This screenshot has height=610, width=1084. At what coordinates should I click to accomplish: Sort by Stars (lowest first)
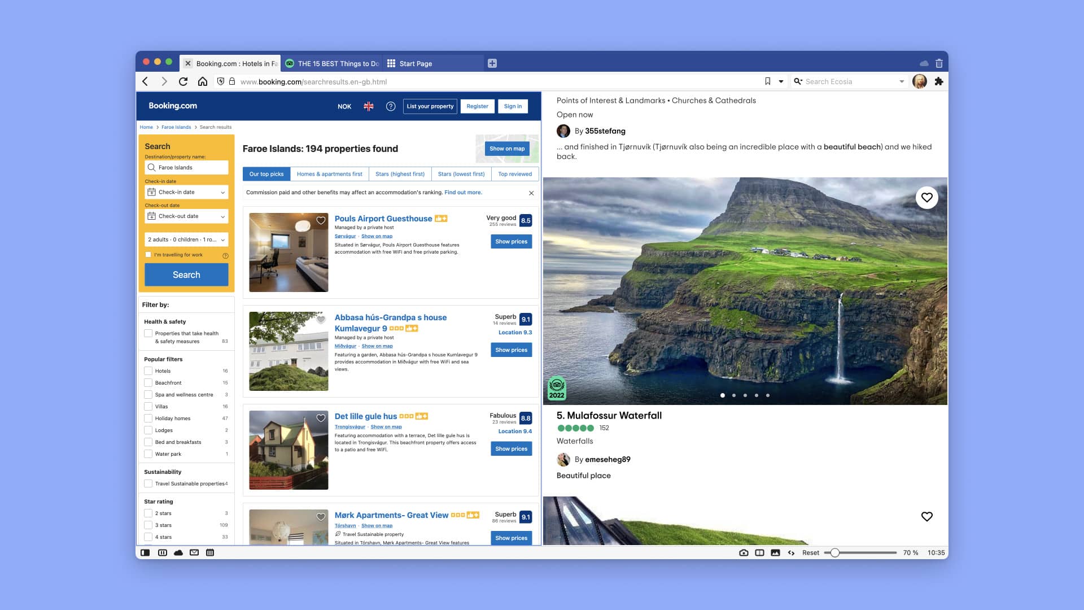pyautogui.click(x=461, y=174)
